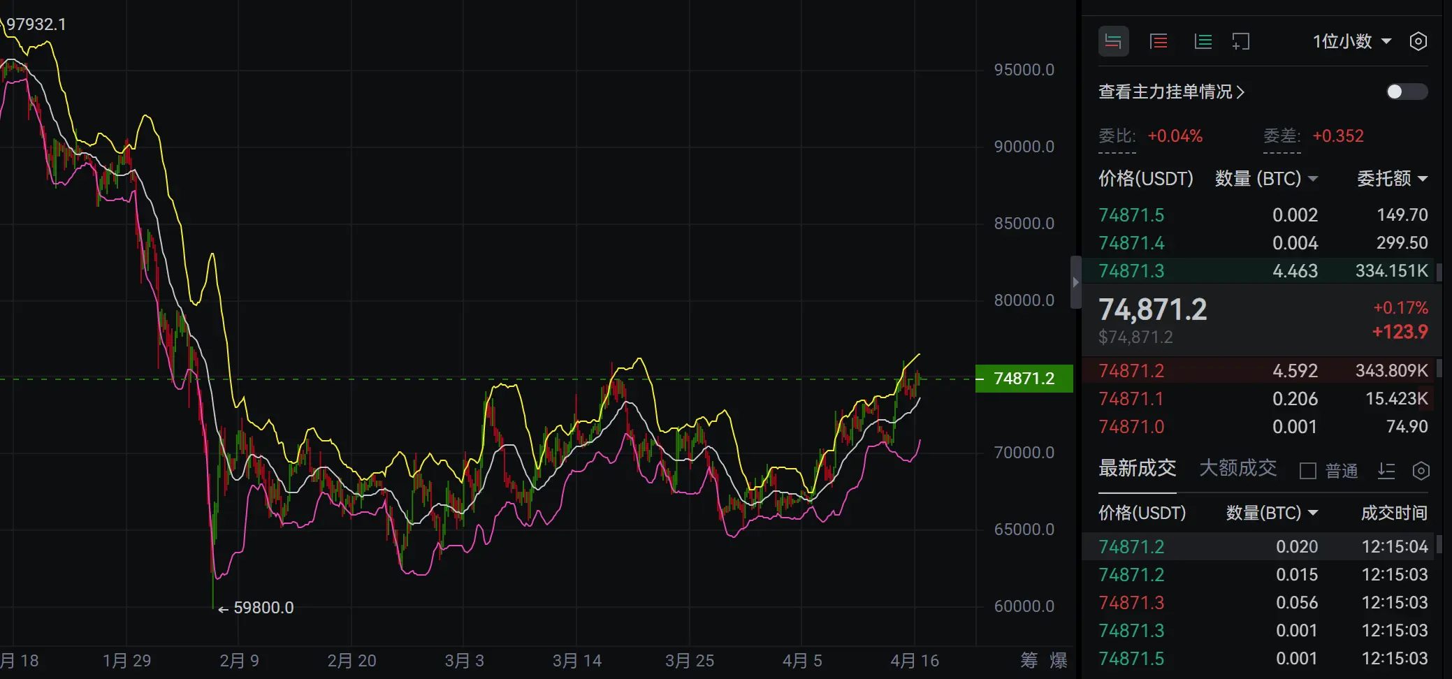Click the pop-out order book icon
Viewport: 1452px width, 679px height.
(x=1241, y=41)
